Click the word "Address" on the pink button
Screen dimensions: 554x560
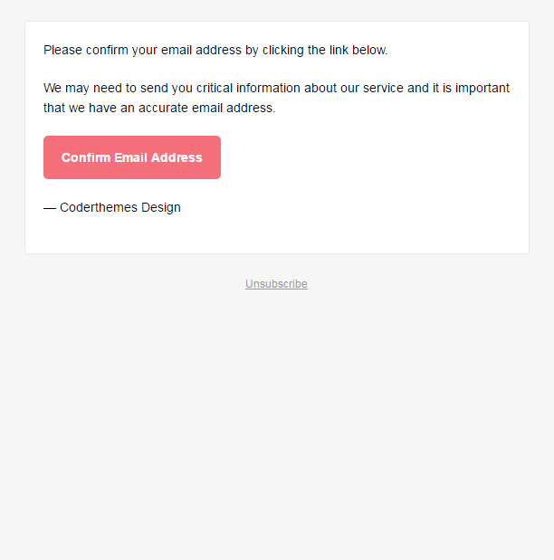(x=177, y=157)
